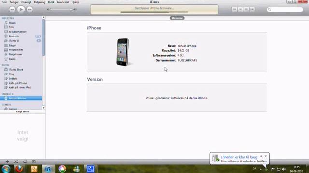The image size is (309, 173).
Task: Click the Podcasts unread count badge
Action: coord(38,37)
